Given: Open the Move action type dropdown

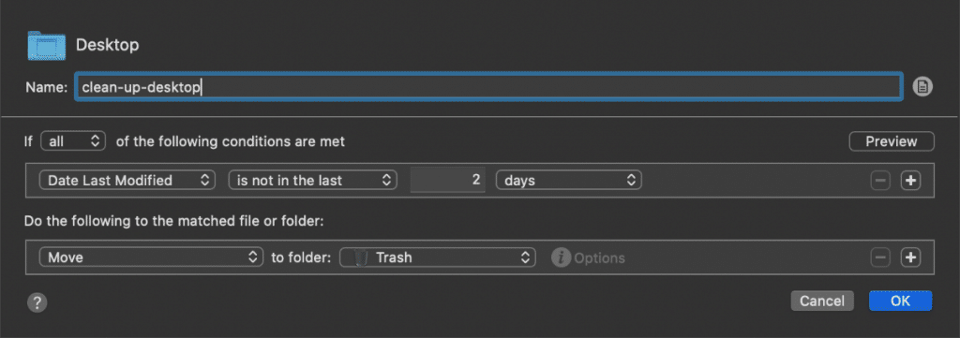Looking at the screenshot, I should [x=151, y=257].
